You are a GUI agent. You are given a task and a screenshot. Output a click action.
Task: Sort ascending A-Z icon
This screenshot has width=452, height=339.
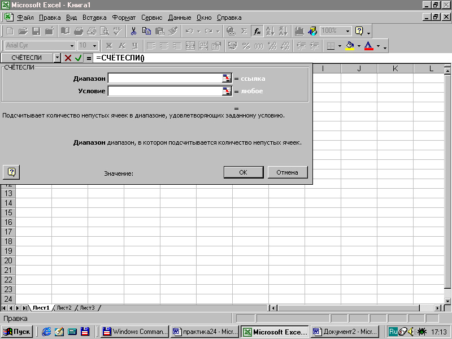point(270,31)
